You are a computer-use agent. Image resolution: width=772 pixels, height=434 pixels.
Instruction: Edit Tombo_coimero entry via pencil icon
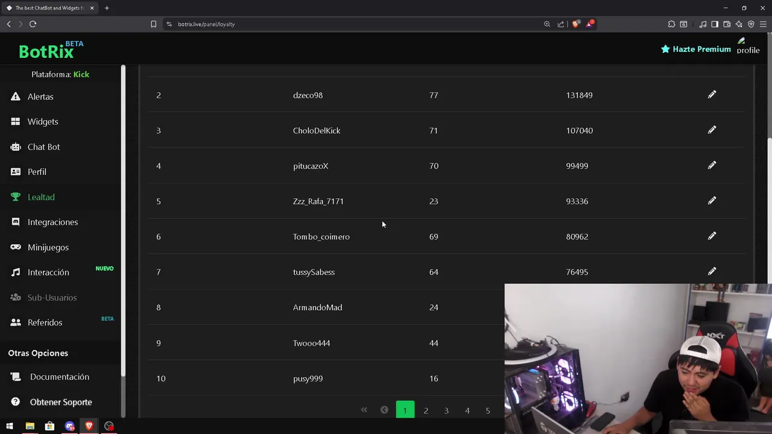(712, 236)
